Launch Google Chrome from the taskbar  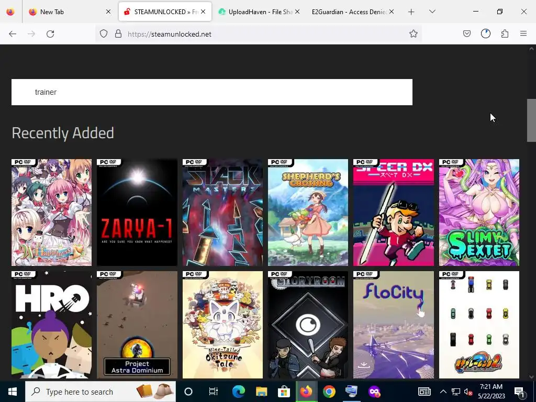coord(329,392)
